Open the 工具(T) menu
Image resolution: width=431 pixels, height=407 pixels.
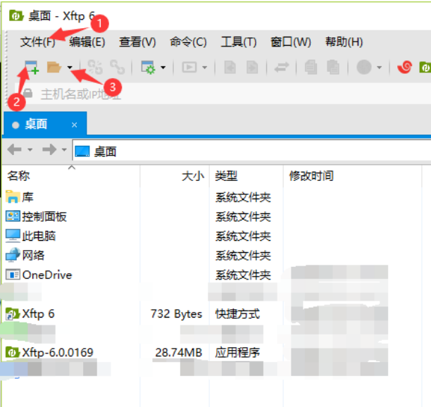click(x=239, y=42)
